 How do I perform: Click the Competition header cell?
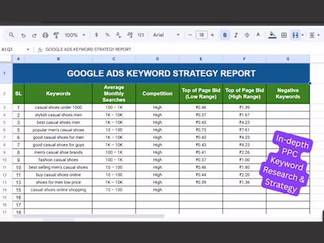pyautogui.click(x=157, y=93)
